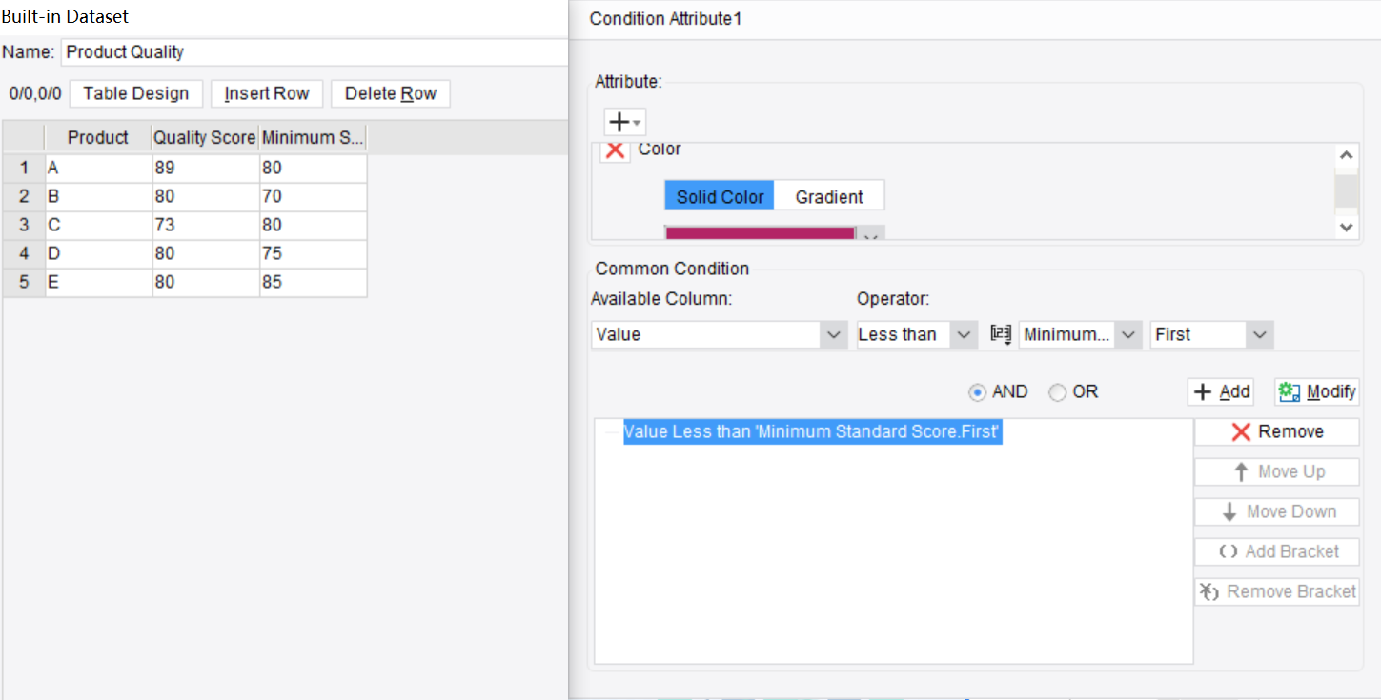Click the Minimum Score cell with value 85
The height and width of the screenshot is (700, 1381).
(x=313, y=282)
